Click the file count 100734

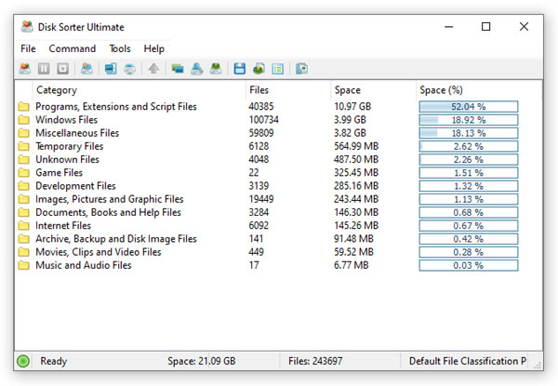[264, 120]
